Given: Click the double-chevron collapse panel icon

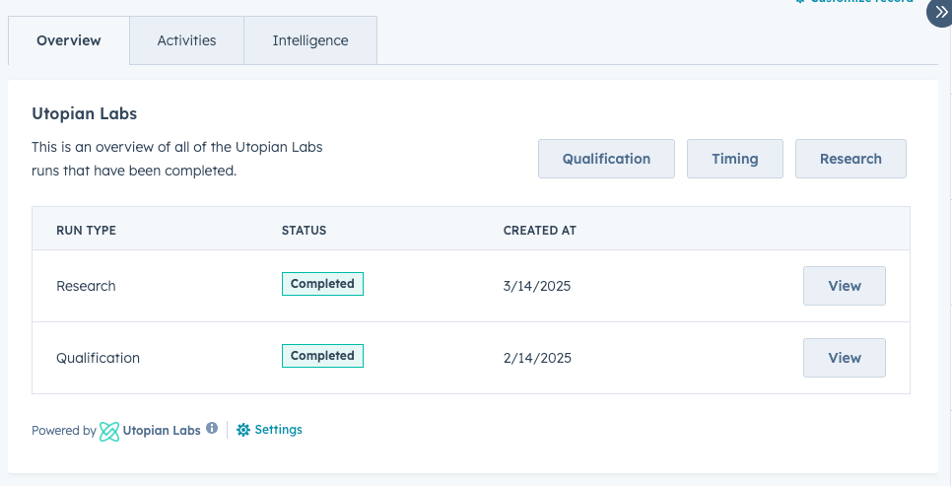Looking at the screenshot, I should coord(939,12).
